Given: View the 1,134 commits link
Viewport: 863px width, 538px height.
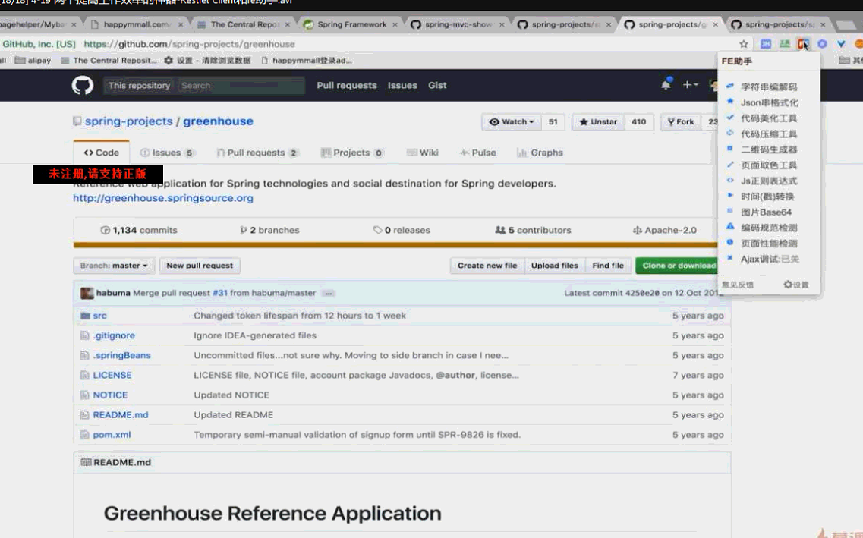Looking at the screenshot, I should (x=139, y=230).
